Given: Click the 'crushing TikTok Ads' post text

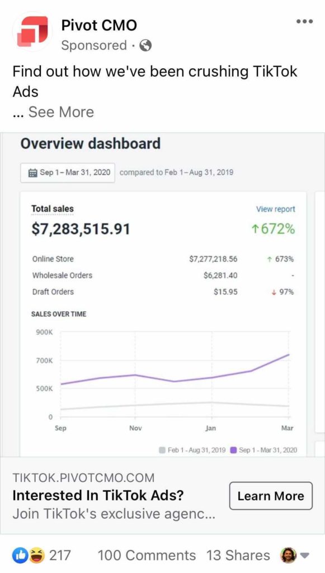Looking at the screenshot, I should point(155,81).
